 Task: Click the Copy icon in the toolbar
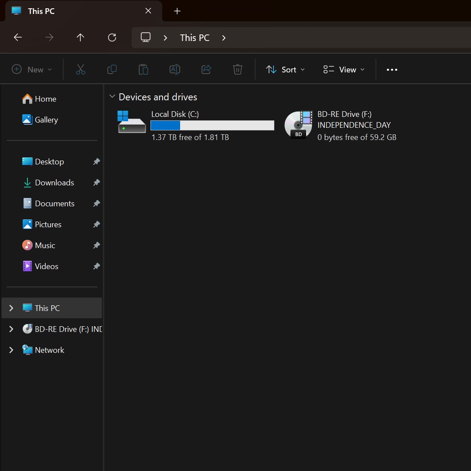112,69
